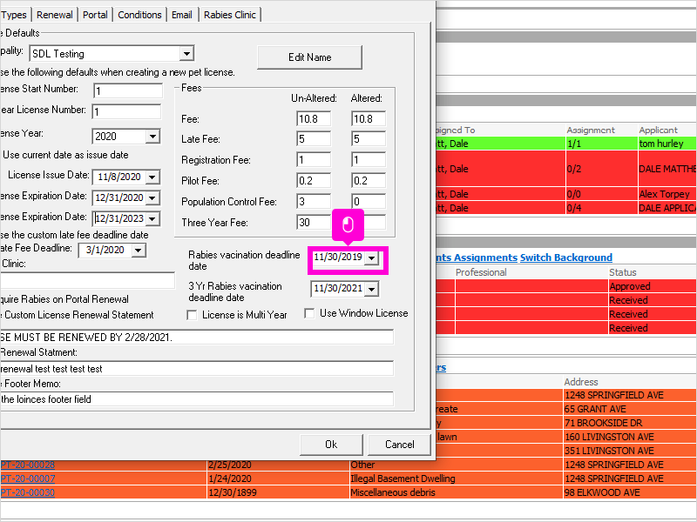The width and height of the screenshot is (697, 522).
Task: Toggle License is Multi Year checkbox
Action: coord(192,315)
